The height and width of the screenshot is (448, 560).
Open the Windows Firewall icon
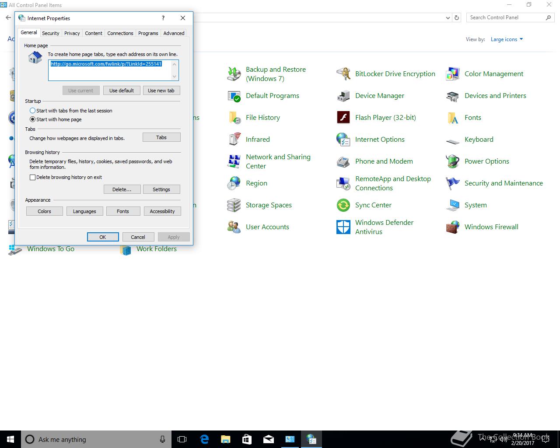click(453, 227)
